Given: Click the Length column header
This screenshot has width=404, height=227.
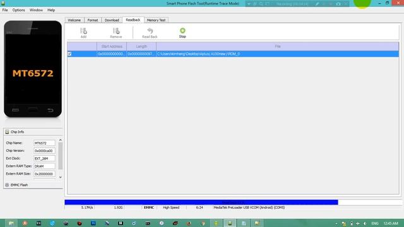Looking at the screenshot, I should point(141,46).
